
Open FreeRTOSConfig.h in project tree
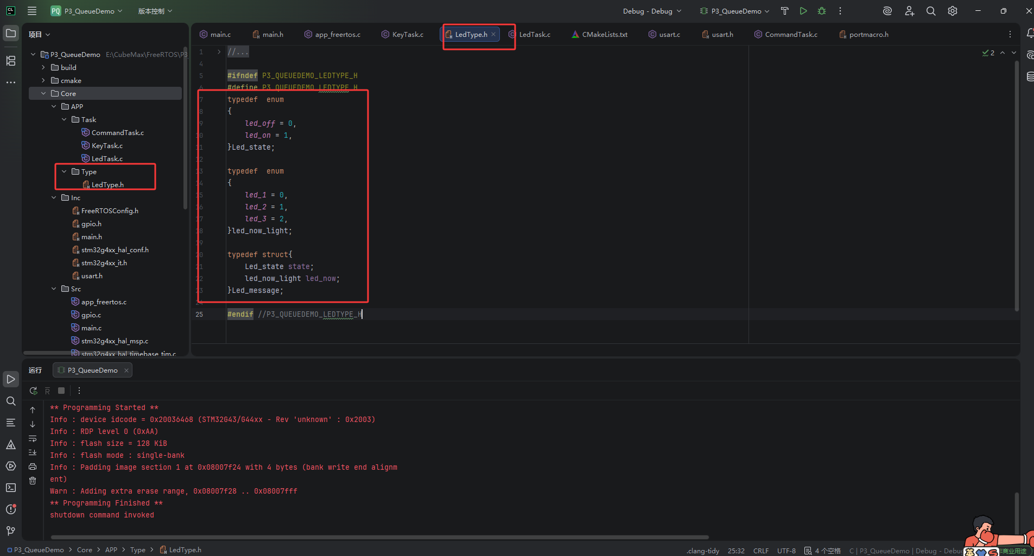tap(105, 210)
